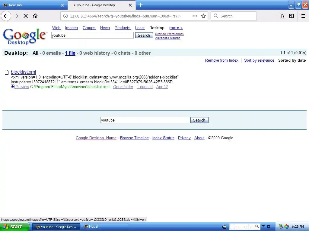
Task: Focus the bottom youtube search field
Action: pyautogui.click(x=145, y=120)
